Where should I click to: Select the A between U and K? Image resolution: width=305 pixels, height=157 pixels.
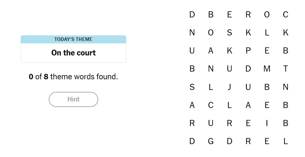click(211, 51)
